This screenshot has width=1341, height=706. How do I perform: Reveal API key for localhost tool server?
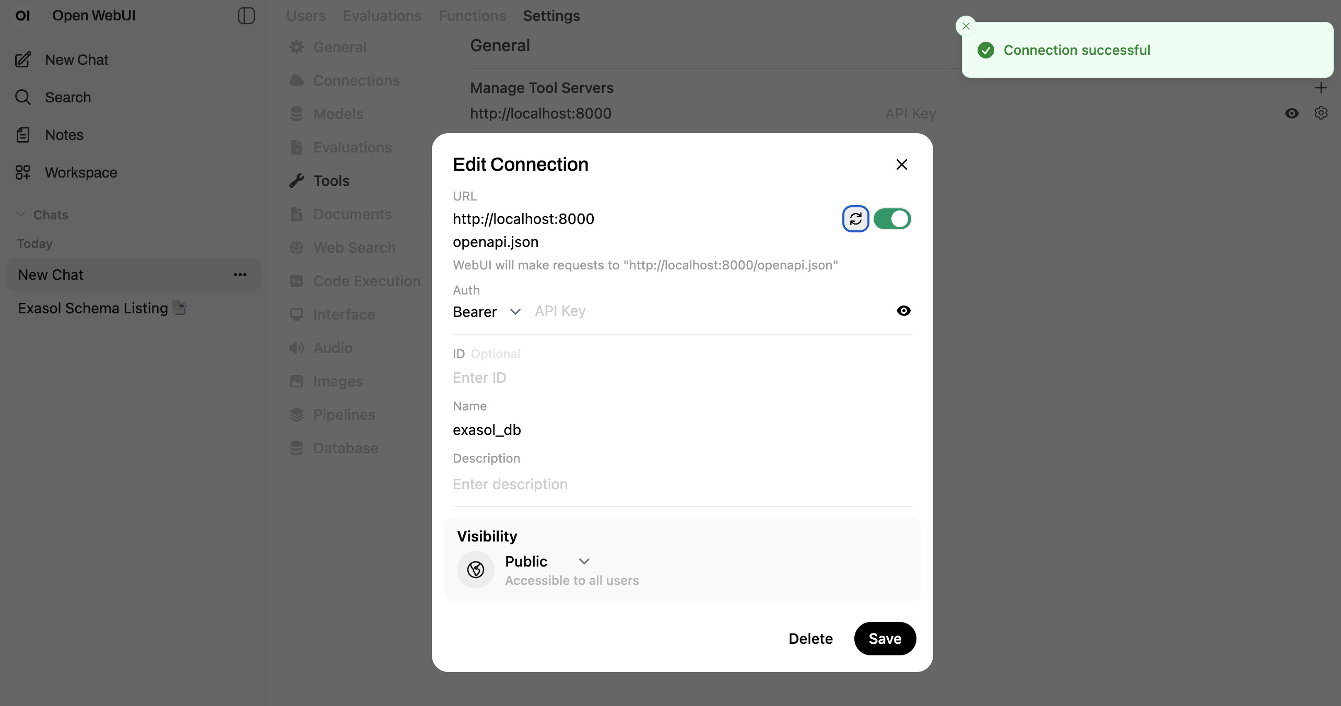pyautogui.click(x=1291, y=113)
